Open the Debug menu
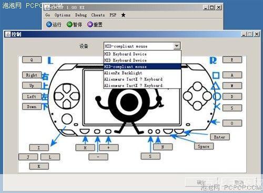Viewport: 263px width, 193px height. pyautogui.click(x=81, y=15)
